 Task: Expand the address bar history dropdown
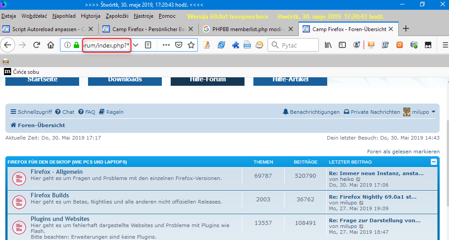click(136, 45)
